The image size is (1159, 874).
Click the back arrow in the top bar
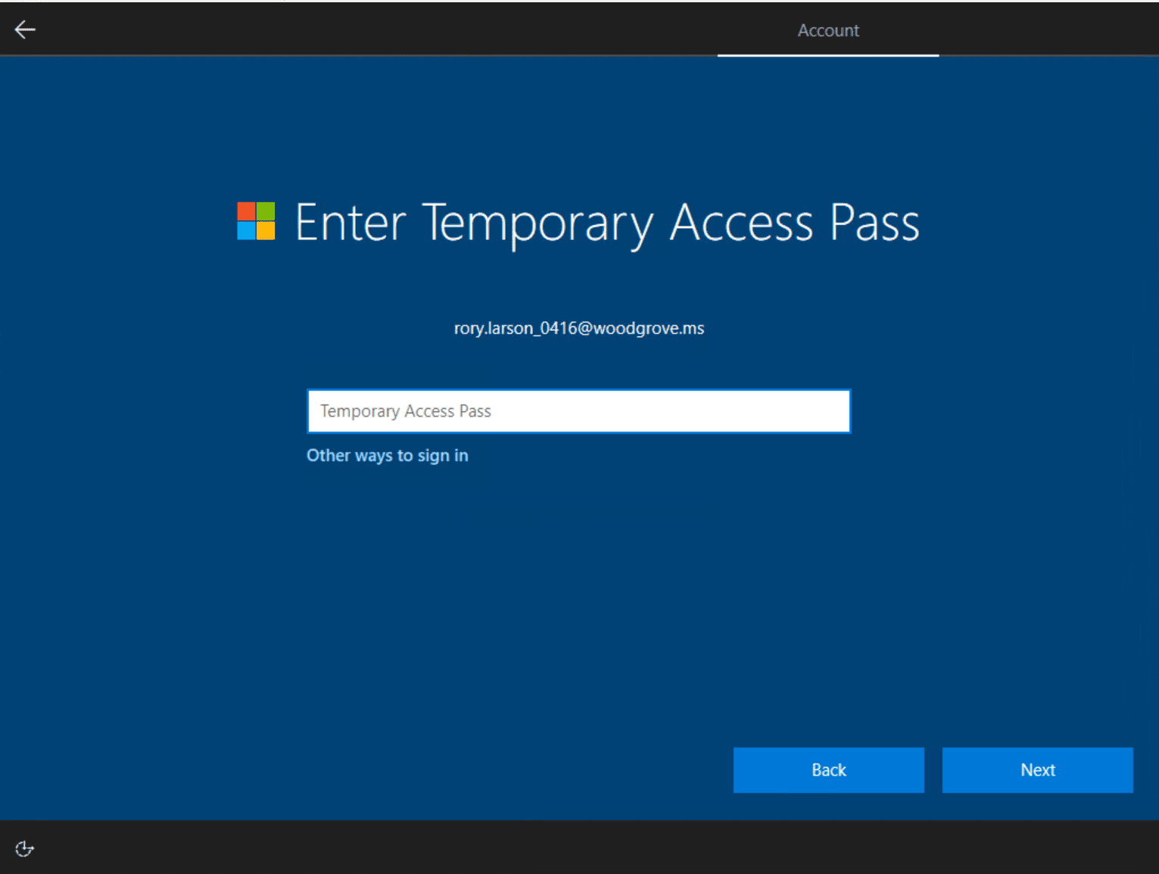[25, 29]
